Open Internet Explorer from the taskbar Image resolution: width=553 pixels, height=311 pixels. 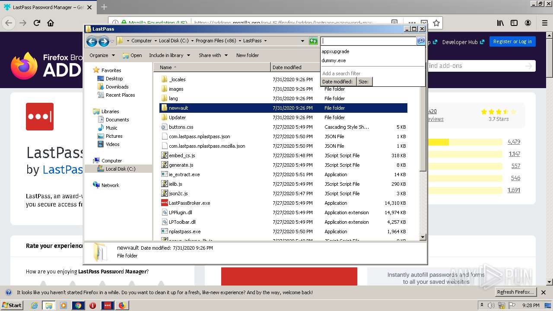pyautogui.click(x=34, y=305)
